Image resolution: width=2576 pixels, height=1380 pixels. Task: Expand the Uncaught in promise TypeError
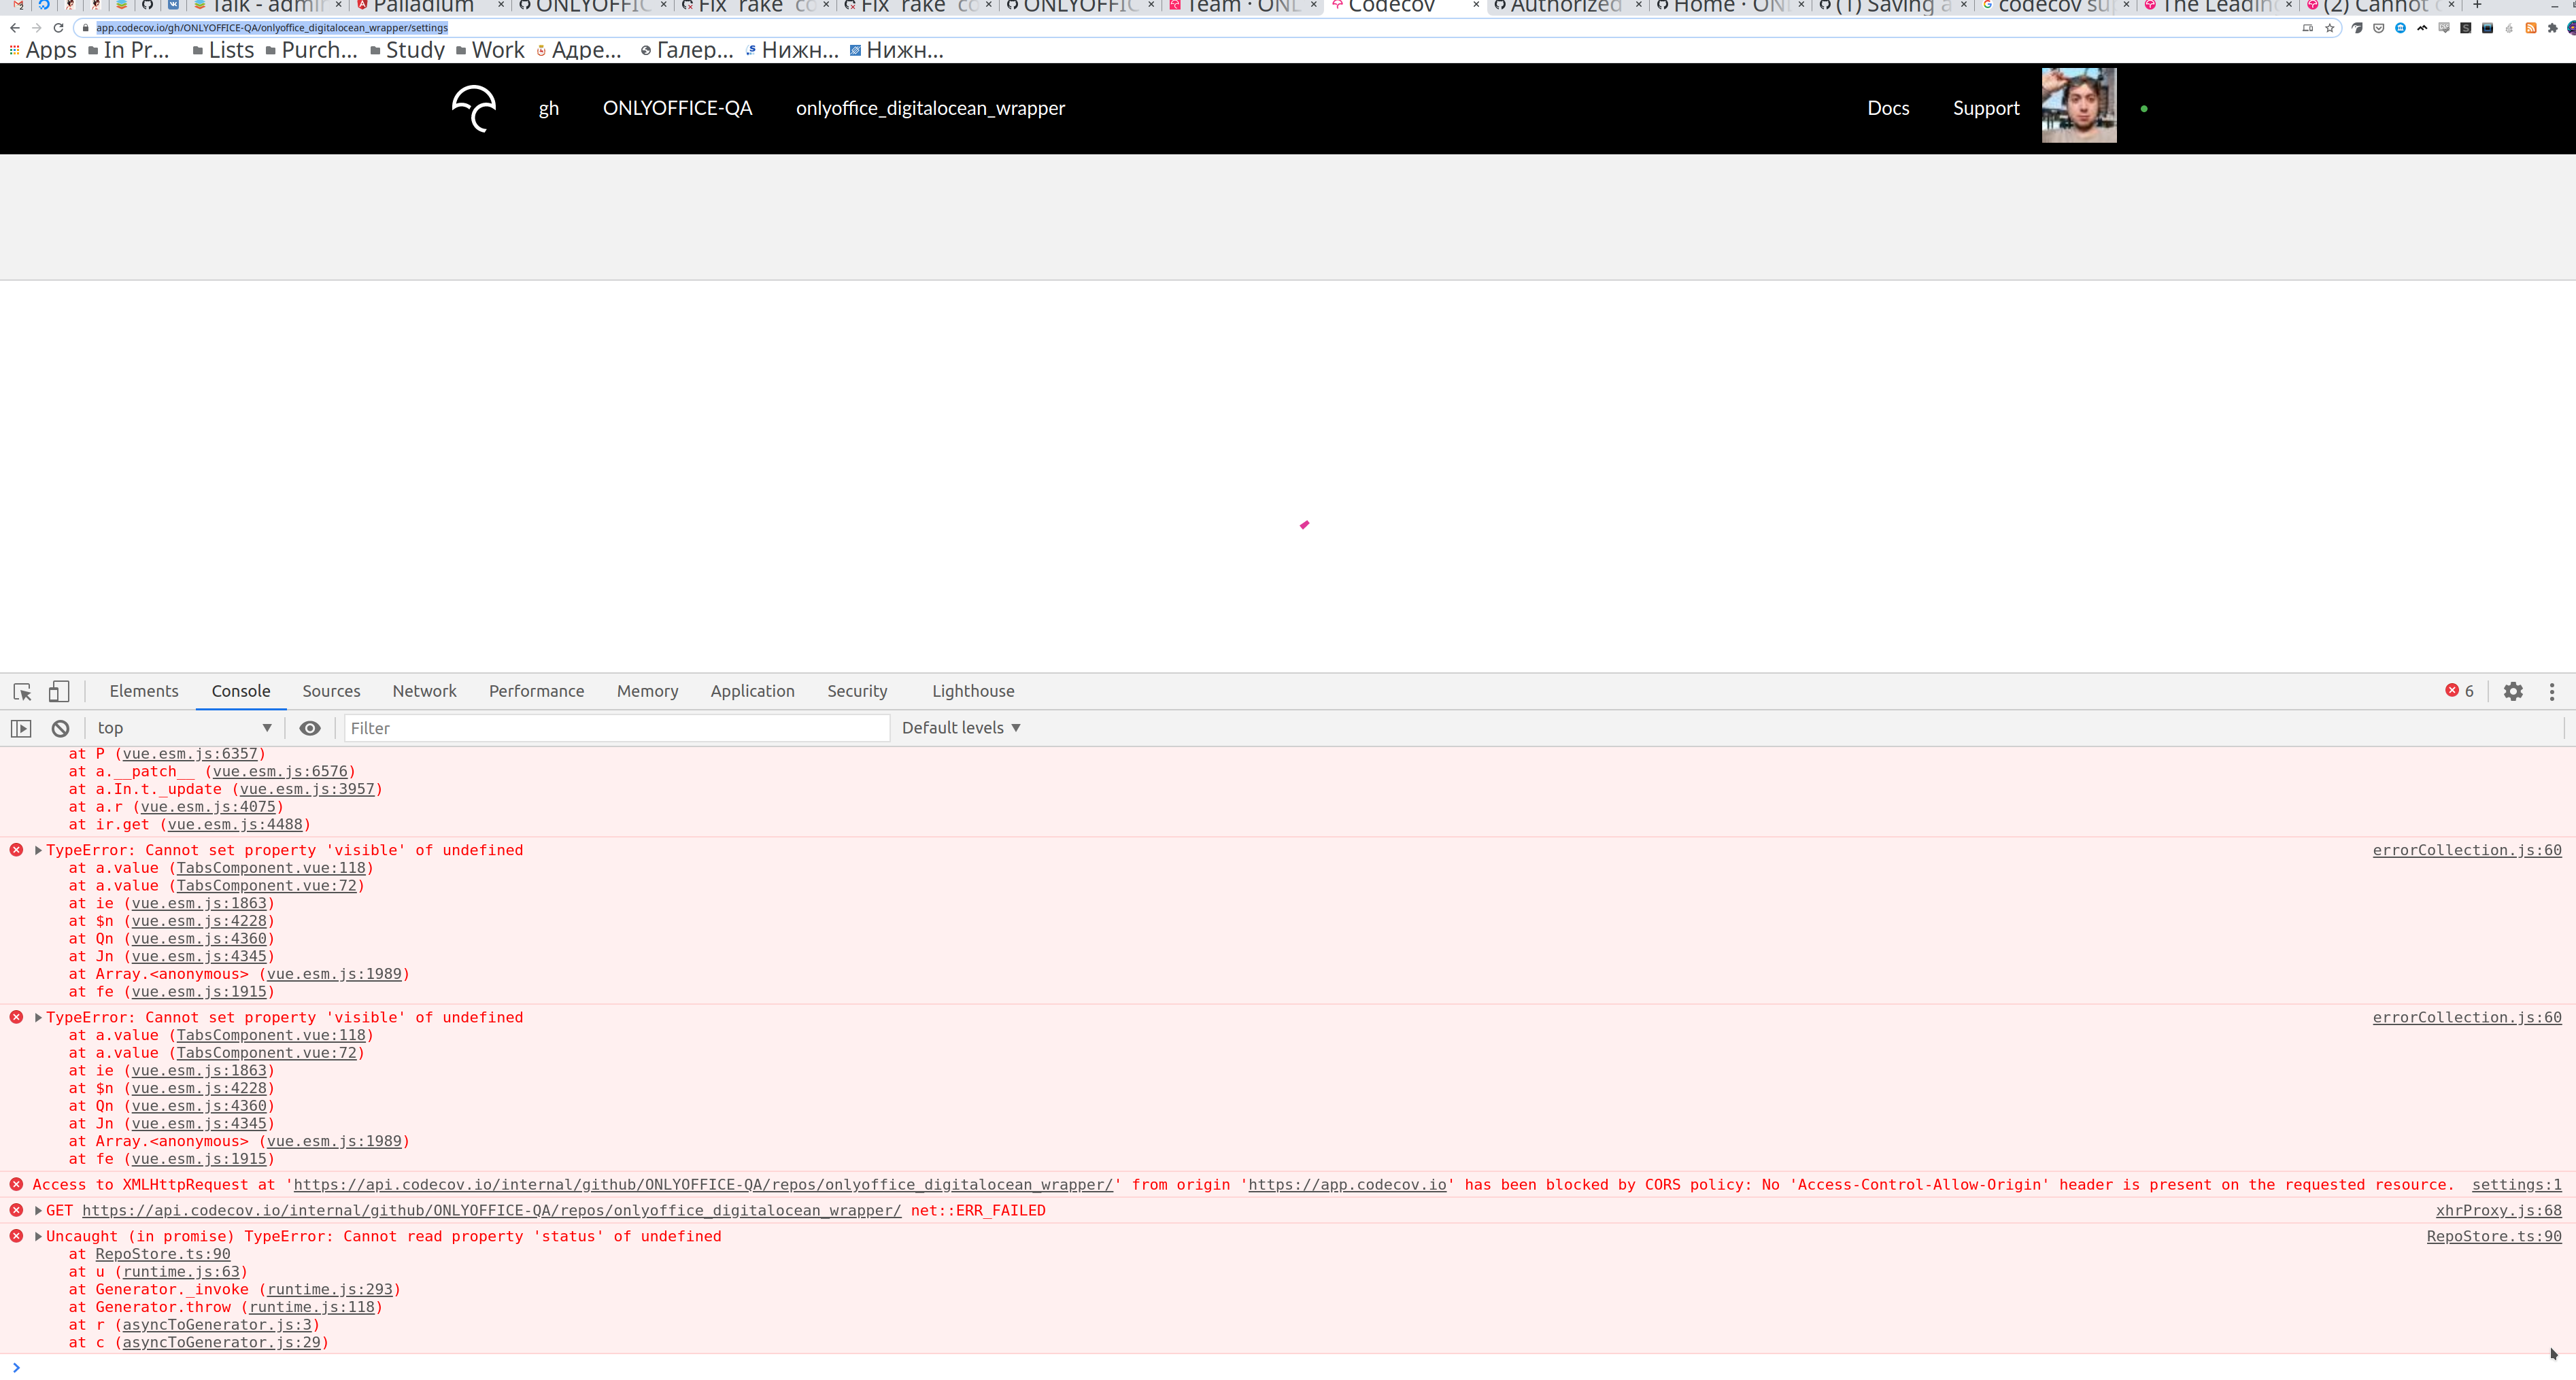[38, 1236]
